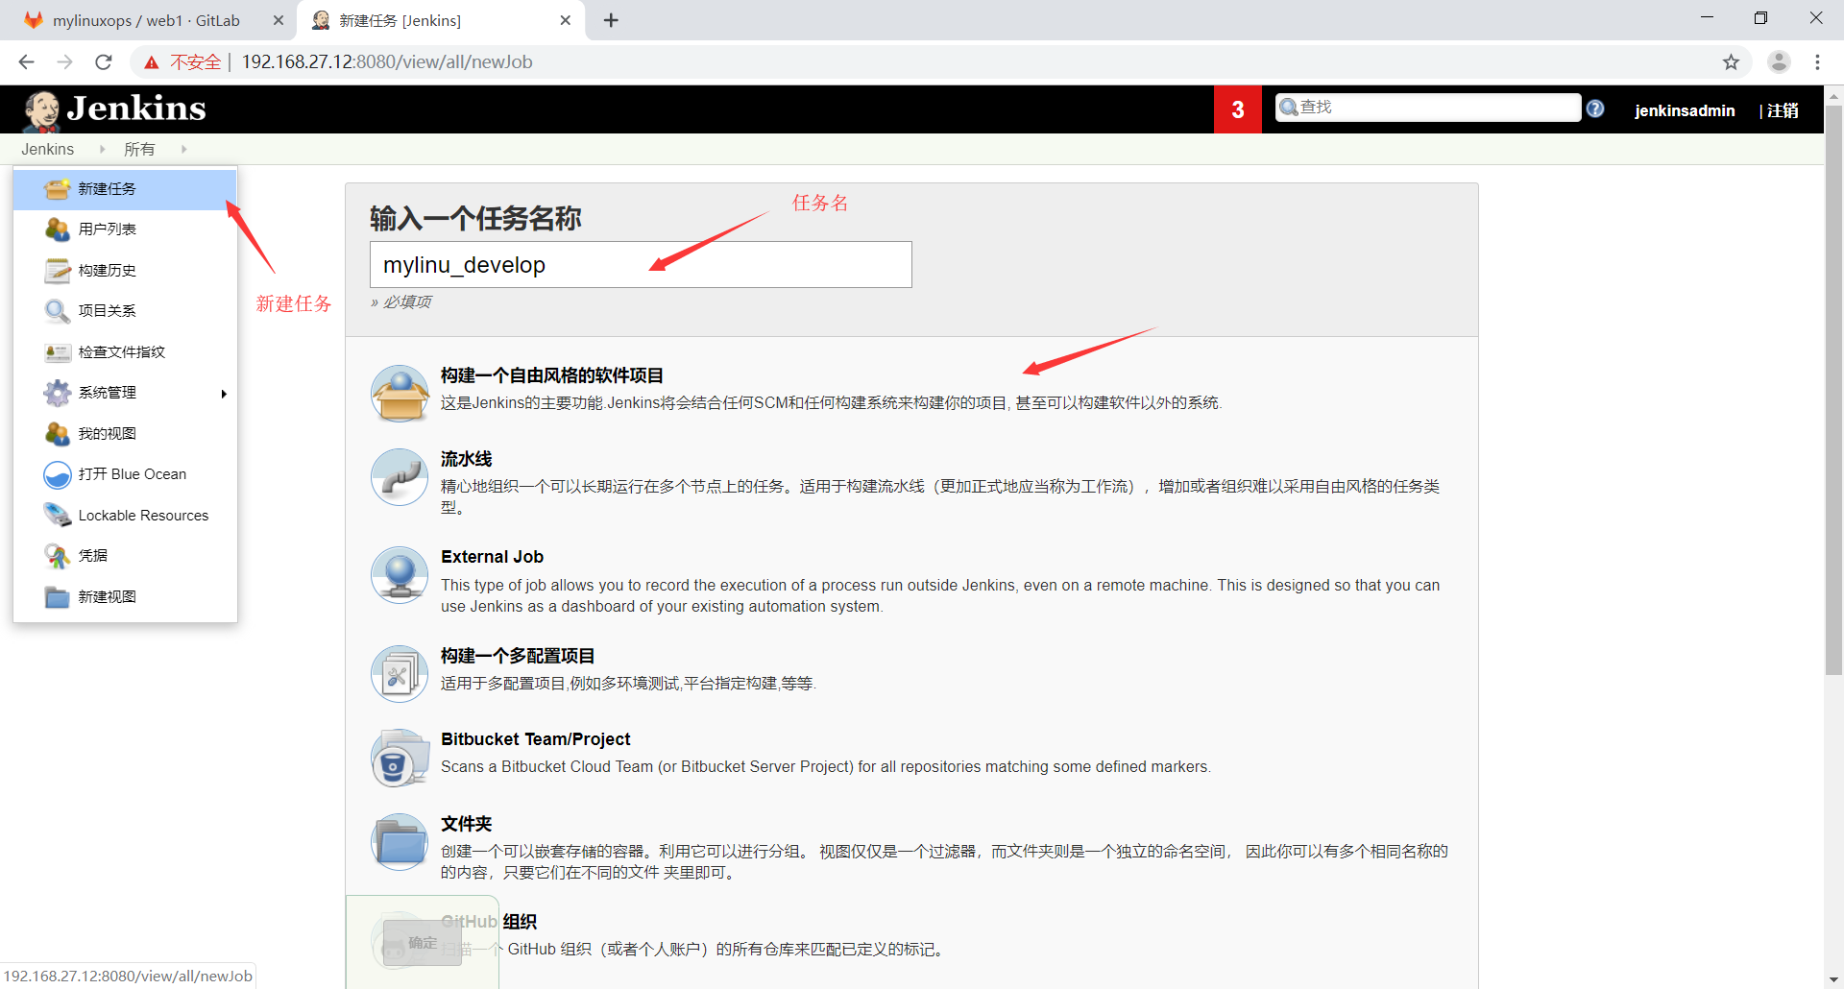Select the External Job monitor icon
The height and width of the screenshot is (989, 1844).
point(400,575)
